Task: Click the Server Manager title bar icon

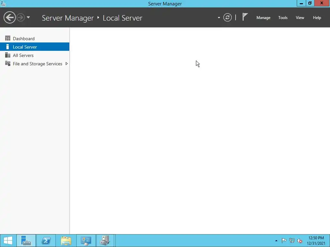Action: click(3, 4)
